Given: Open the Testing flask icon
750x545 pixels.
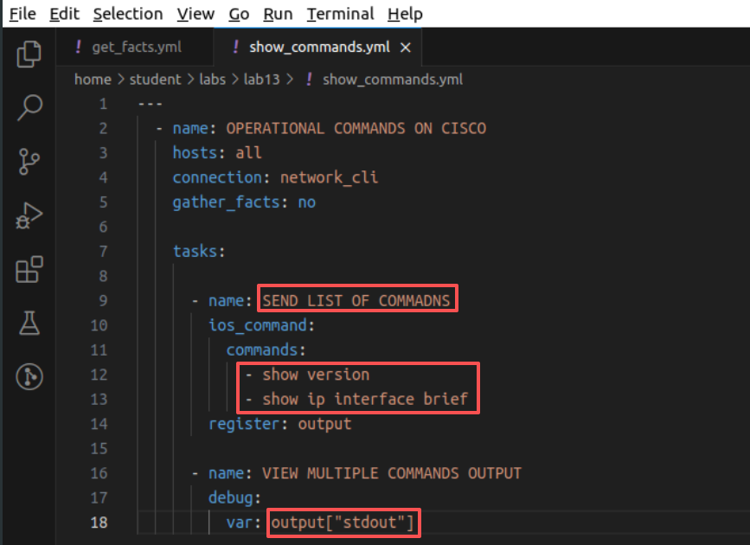Looking at the screenshot, I should point(29,323).
